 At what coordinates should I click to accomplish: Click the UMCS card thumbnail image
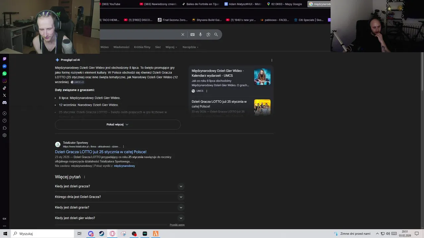pyautogui.click(x=262, y=77)
